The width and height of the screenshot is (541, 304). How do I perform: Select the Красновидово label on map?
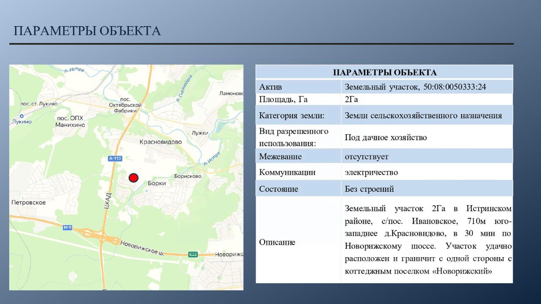click(161, 142)
